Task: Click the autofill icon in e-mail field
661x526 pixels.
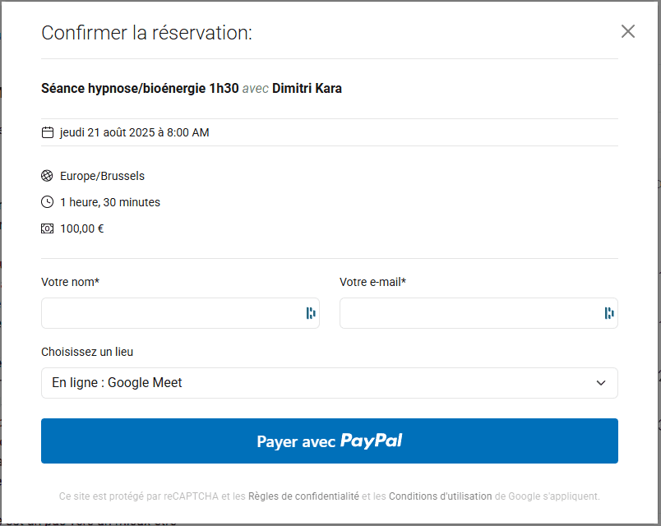Action: click(x=609, y=313)
